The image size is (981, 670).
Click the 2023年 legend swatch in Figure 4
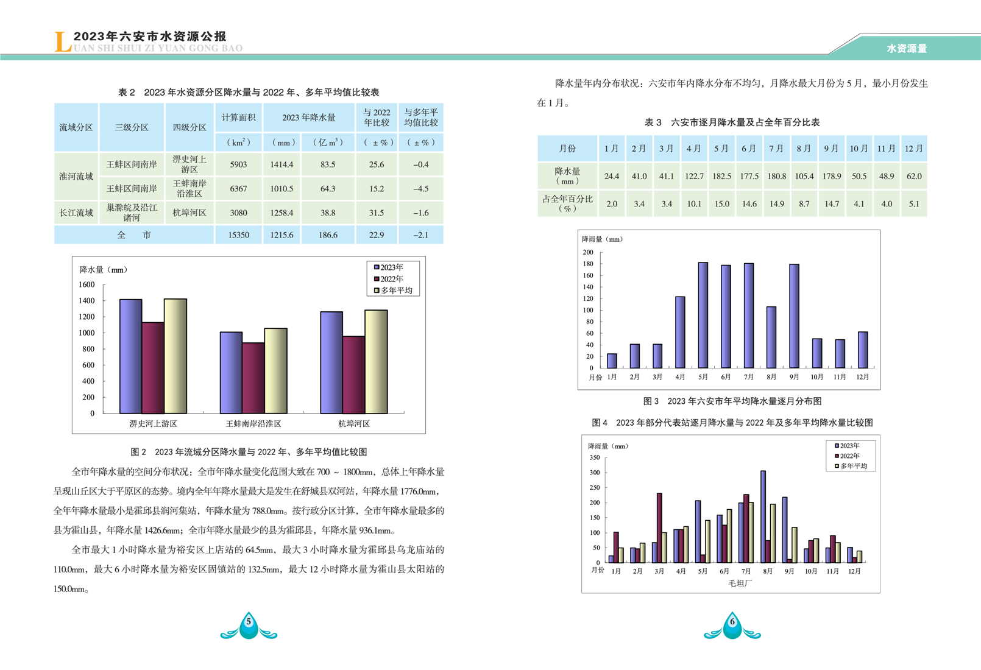point(837,446)
